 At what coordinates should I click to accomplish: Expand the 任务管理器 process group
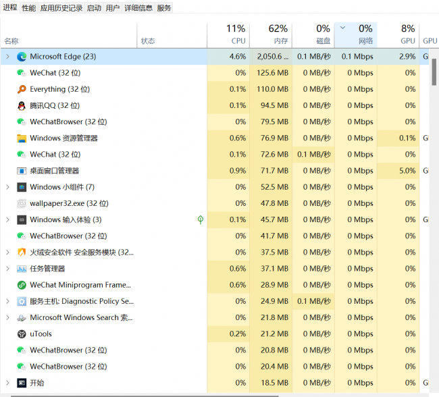8,269
